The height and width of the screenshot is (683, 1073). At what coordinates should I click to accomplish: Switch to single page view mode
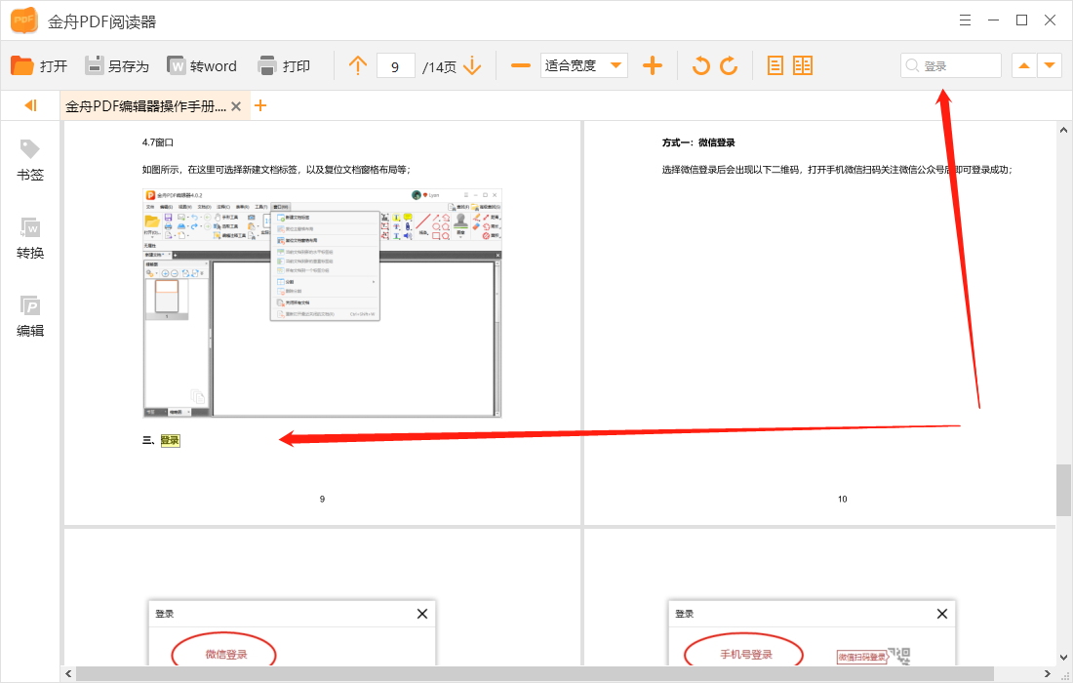(x=775, y=64)
